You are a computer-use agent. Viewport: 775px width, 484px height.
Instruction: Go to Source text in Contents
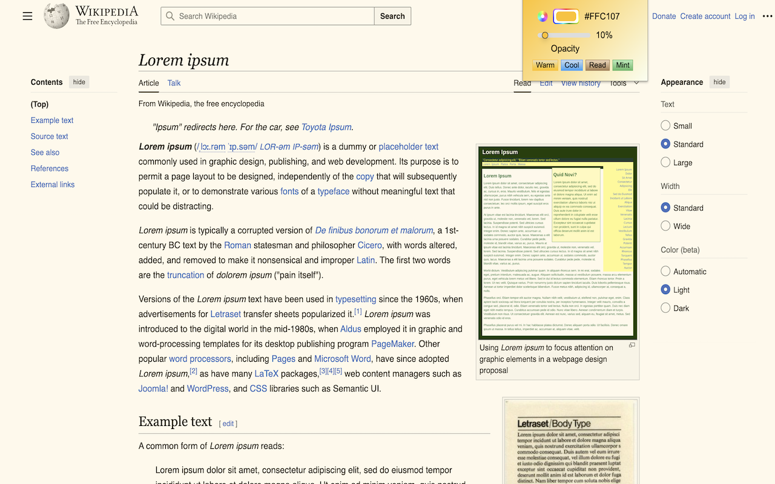click(x=50, y=136)
